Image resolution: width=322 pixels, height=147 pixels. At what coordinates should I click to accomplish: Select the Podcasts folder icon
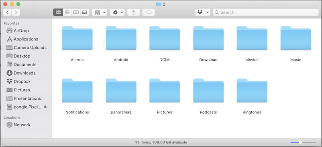coord(208,91)
